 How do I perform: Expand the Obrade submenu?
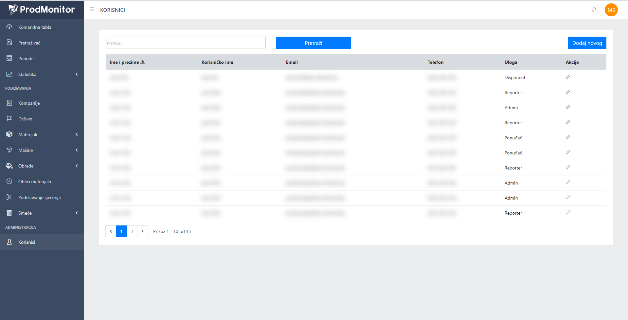[x=42, y=166]
